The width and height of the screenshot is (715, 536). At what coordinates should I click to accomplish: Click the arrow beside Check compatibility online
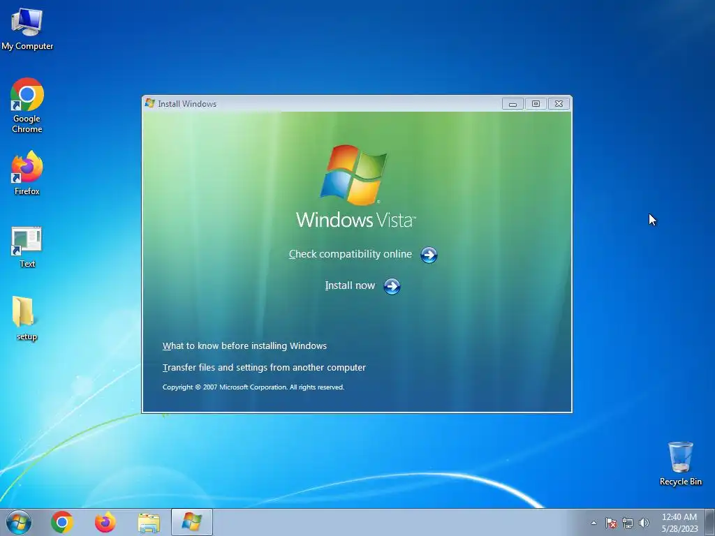[429, 255]
